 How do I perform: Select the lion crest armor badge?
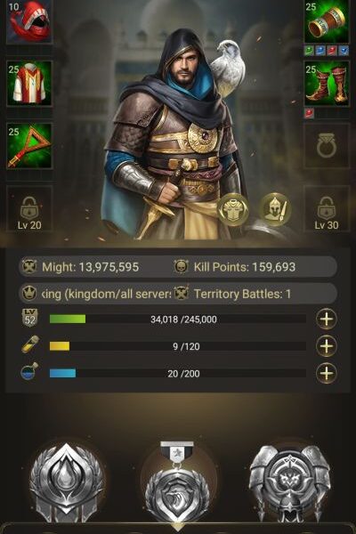[x=289, y=483]
